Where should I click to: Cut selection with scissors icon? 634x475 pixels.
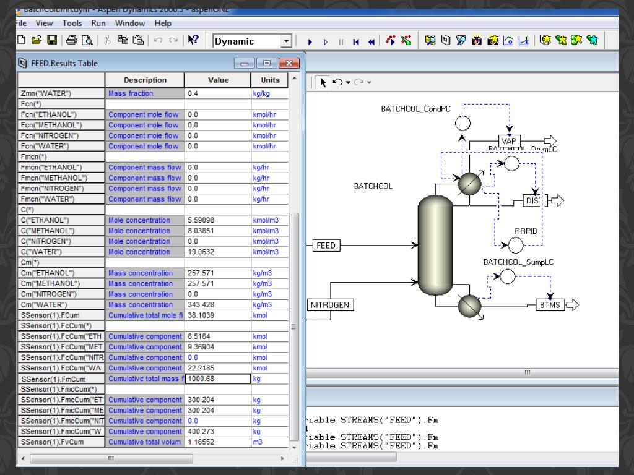[107, 40]
